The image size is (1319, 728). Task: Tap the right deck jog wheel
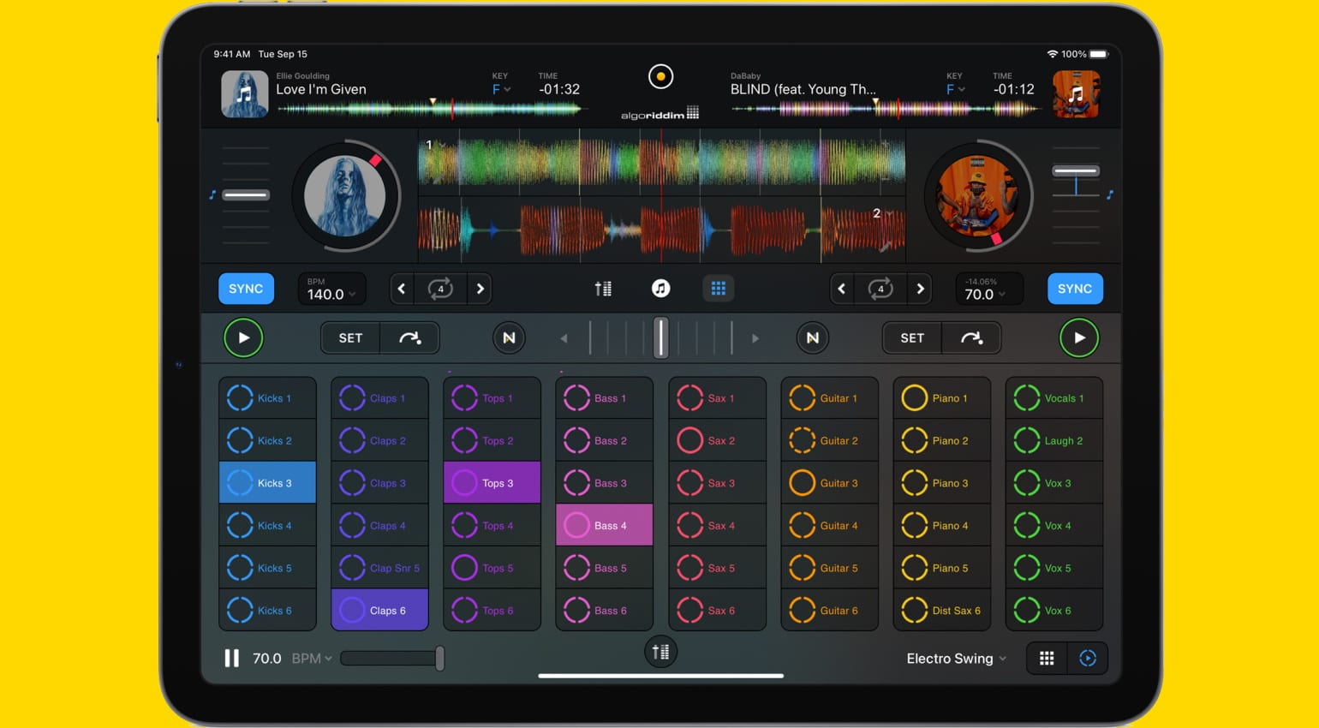977,195
